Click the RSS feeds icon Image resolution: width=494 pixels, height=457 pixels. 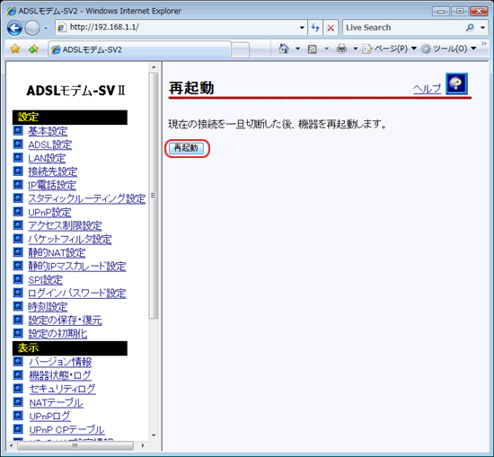313,48
